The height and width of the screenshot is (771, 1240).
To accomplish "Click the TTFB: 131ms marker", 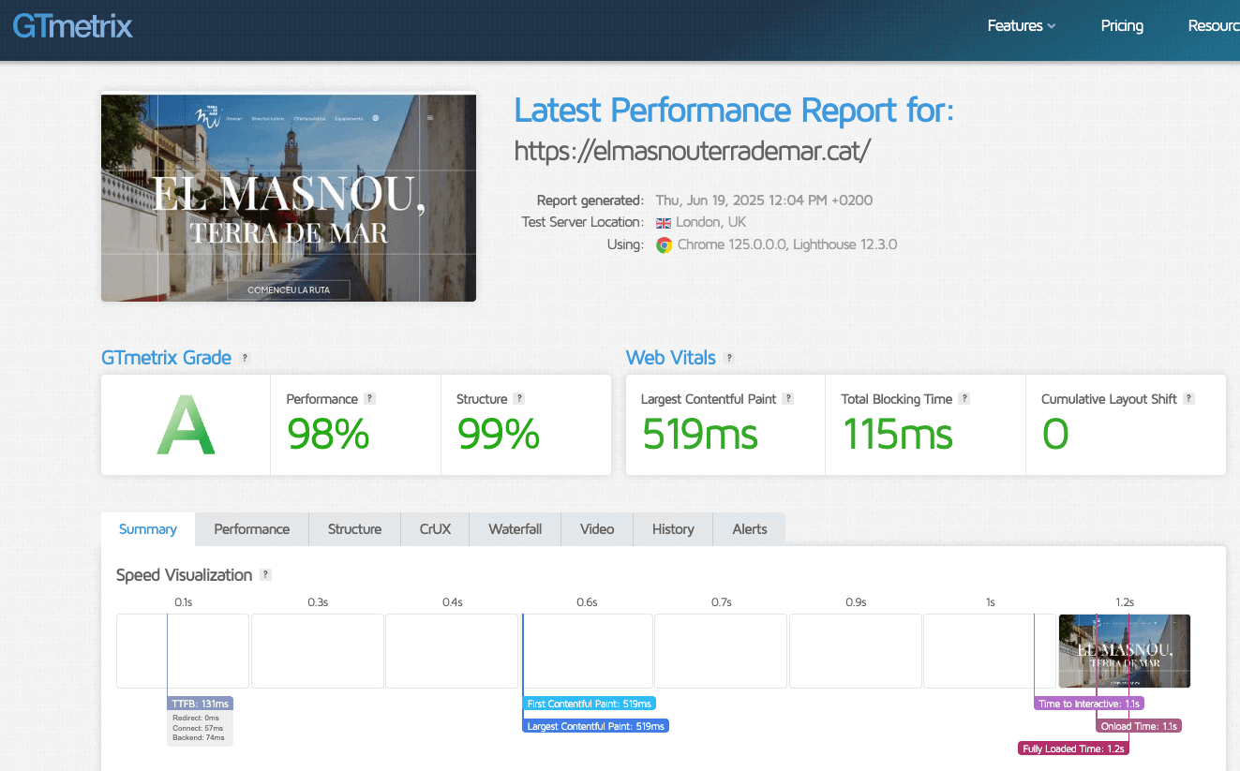I will 200,704.
